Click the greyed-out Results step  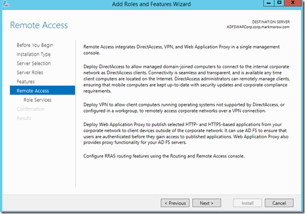[24, 118]
